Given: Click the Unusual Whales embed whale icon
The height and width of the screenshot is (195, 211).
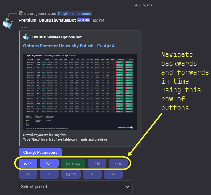Looking at the screenshot, I should pyautogui.click(x=26, y=37).
